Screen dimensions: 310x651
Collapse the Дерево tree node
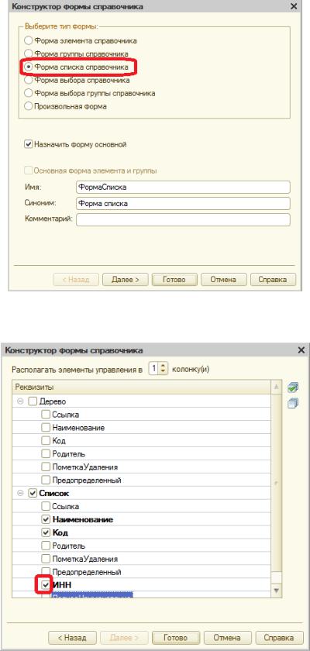pos(20,401)
